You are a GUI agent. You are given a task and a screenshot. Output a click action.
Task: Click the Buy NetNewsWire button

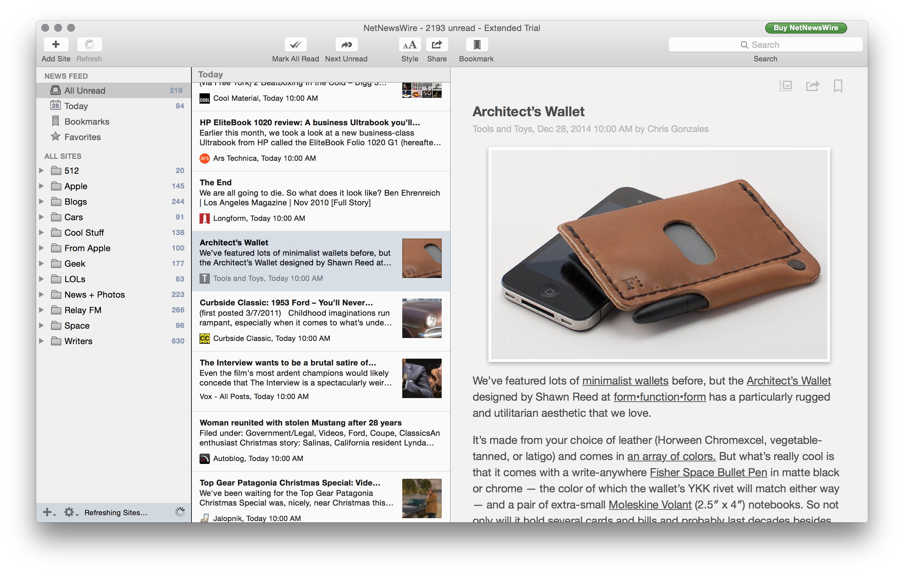pos(806,28)
